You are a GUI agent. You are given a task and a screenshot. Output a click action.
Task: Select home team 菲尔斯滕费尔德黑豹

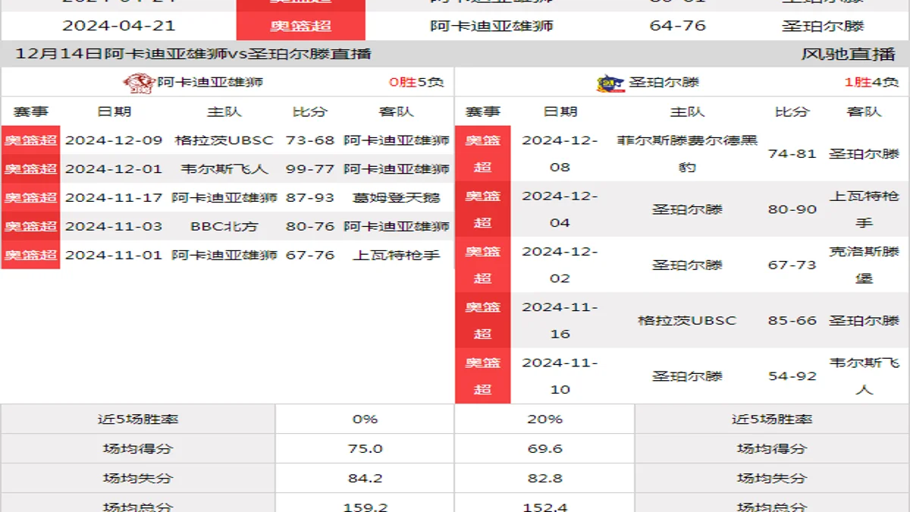(x=687, y=153)
